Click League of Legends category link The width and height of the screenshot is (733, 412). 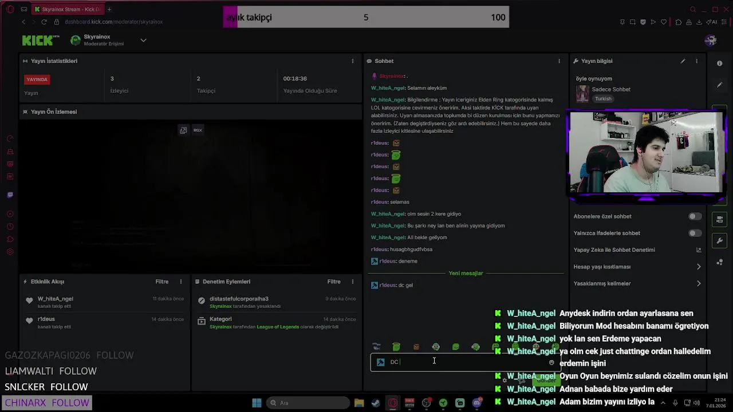pos(278,327)
